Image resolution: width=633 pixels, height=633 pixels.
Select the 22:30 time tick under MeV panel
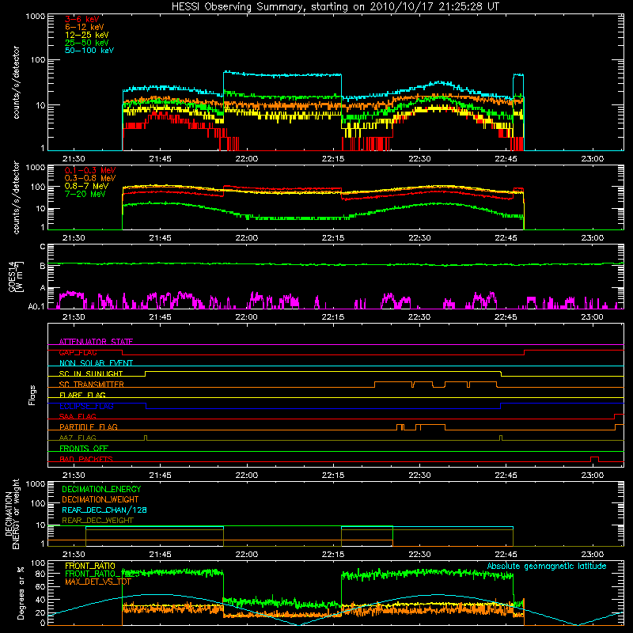[419, 238]
